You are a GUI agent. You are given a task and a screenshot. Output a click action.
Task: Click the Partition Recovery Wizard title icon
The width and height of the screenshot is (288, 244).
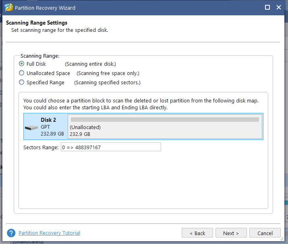(x=9, y=8)
